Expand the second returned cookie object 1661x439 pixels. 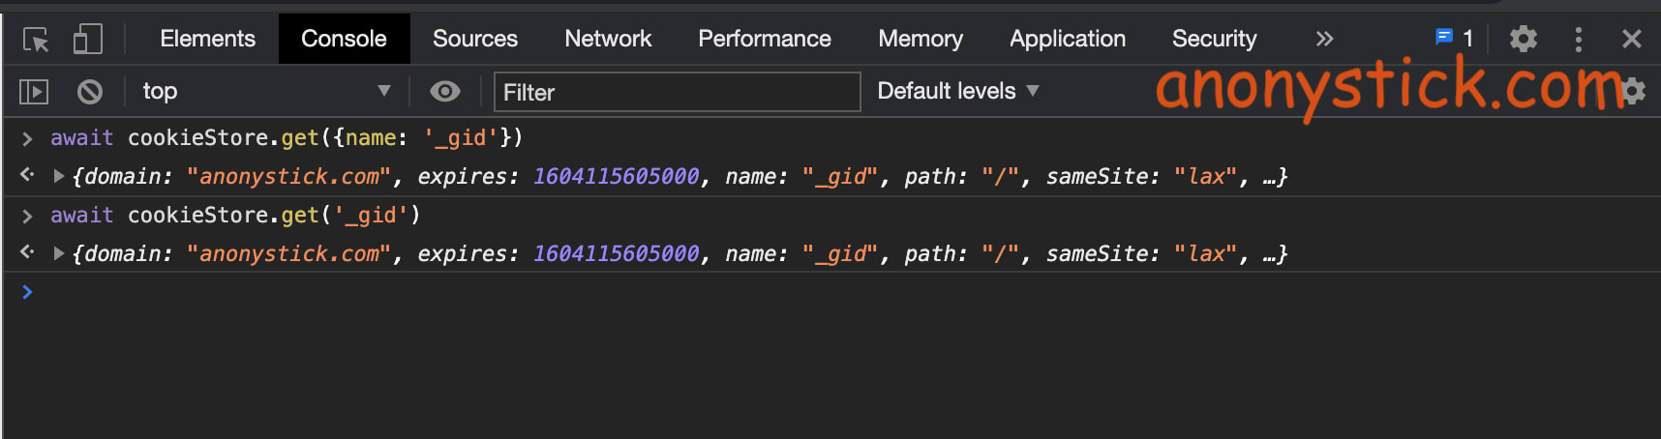59,253
